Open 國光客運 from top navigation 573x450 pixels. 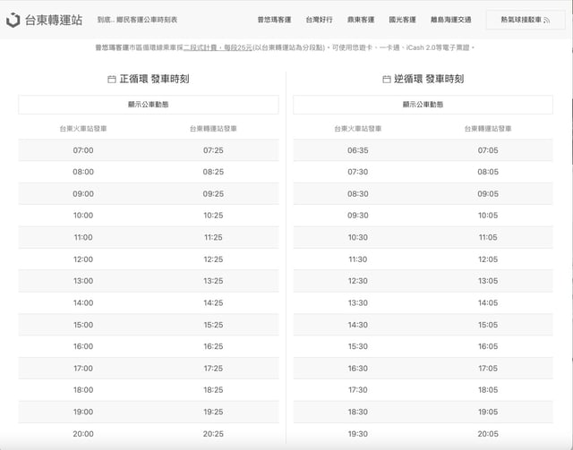(402, 19)
